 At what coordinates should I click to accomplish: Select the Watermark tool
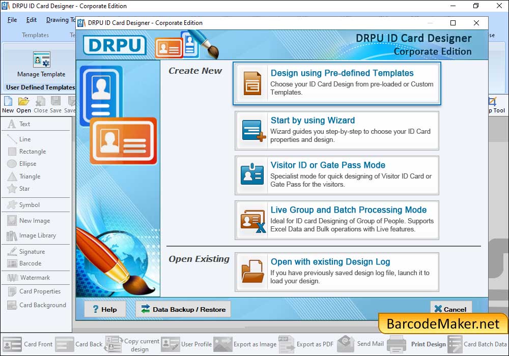click(x=29, y=278)
